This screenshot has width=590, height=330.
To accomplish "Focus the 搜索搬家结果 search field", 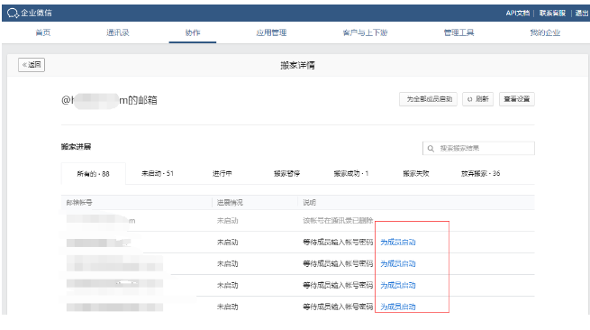I will [478, 148].
